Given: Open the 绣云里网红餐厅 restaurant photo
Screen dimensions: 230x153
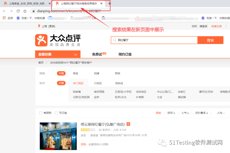Looking at the screenshot, I should coord(58,136).
